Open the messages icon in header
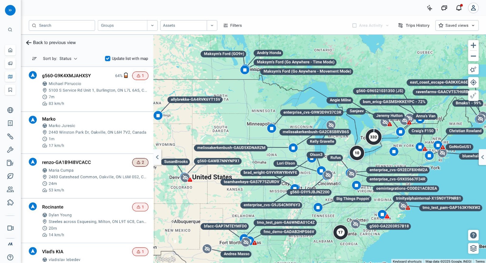The height and width of the screenshot is (263, 486). [x=444, y=8]
